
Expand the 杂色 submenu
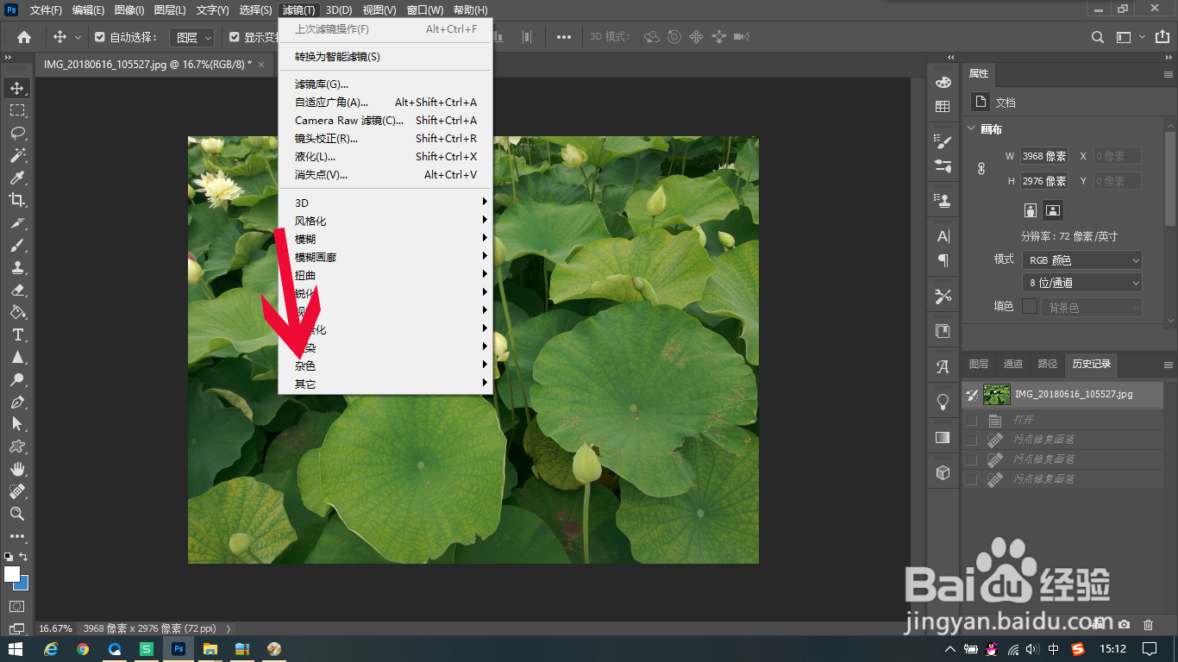[385, 365]
